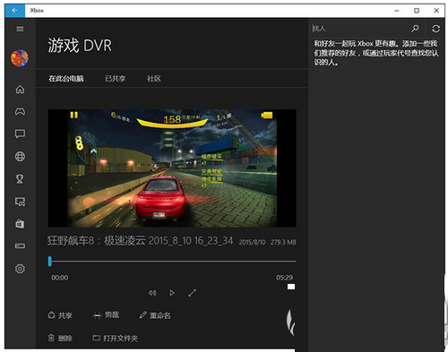Click 剪裁 to trim the clip
The height and width of the screenshot is (352, 448).
[x=106, y=315]
